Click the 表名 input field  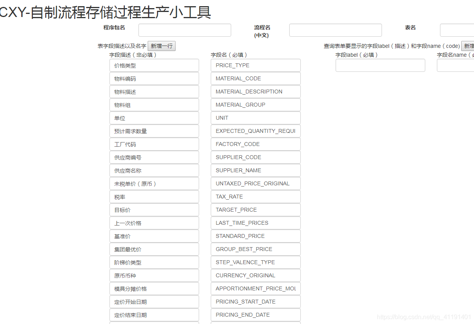point(457,30)
